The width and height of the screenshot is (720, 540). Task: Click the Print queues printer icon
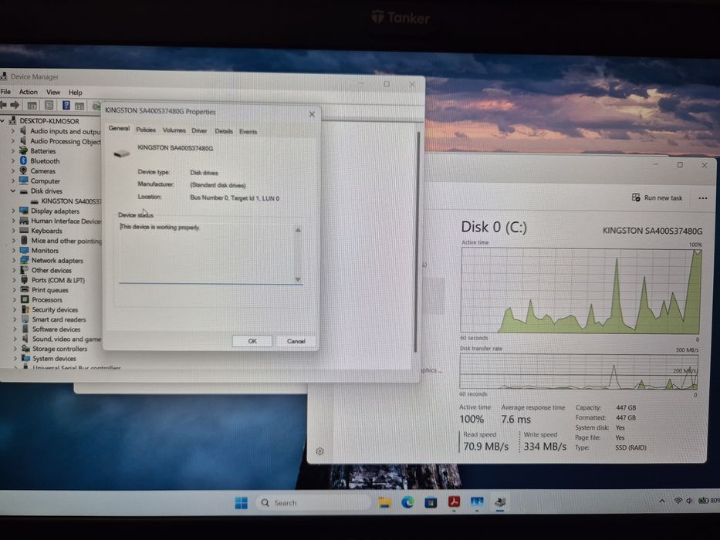[25, 290]
